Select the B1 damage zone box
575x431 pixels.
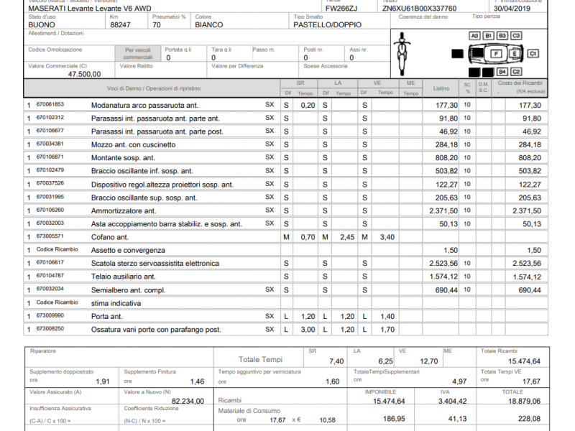[488, 35]
